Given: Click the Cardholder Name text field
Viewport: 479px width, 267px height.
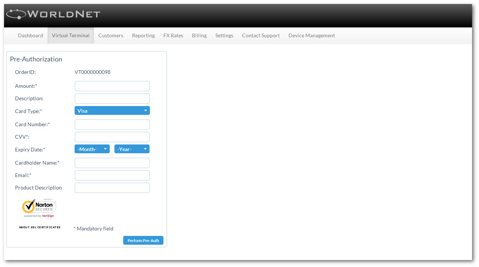Looking at the screenshot, I should click(x=112, y=163).
